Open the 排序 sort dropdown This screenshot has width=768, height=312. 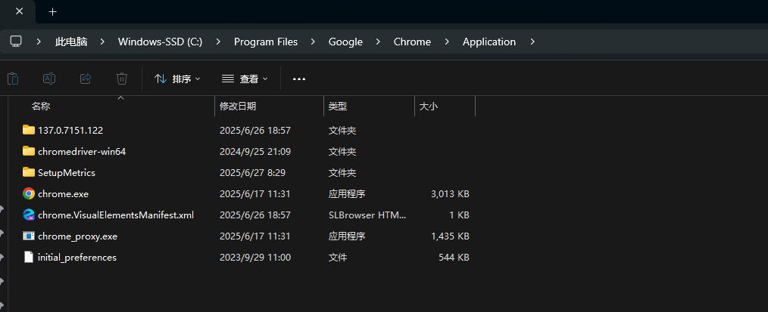click(177, 79)
